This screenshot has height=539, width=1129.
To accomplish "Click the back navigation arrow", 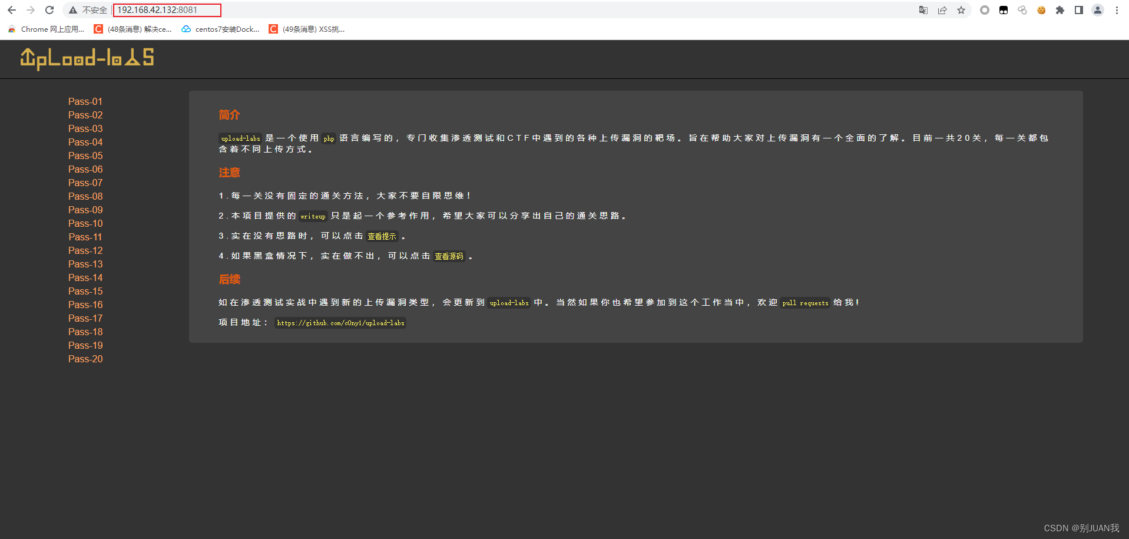I will point(12,9).
